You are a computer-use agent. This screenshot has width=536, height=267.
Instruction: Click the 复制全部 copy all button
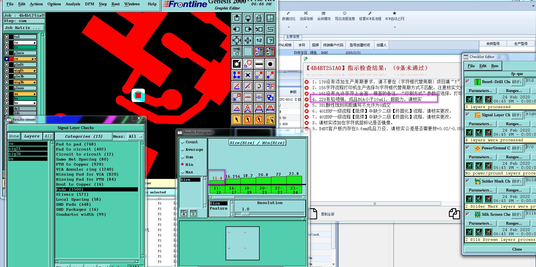coord(327,214)
